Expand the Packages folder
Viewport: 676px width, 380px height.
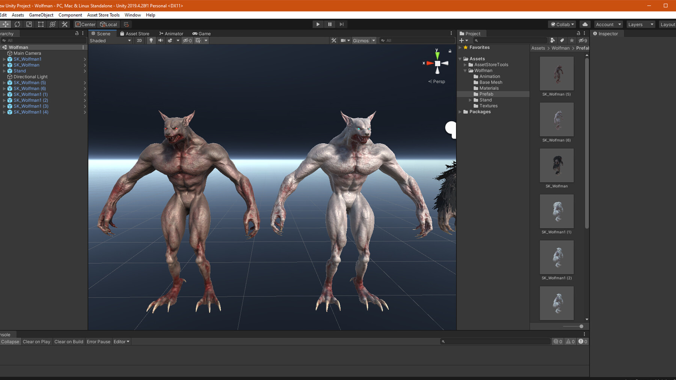pyautogui.click(x=460, y=112)
